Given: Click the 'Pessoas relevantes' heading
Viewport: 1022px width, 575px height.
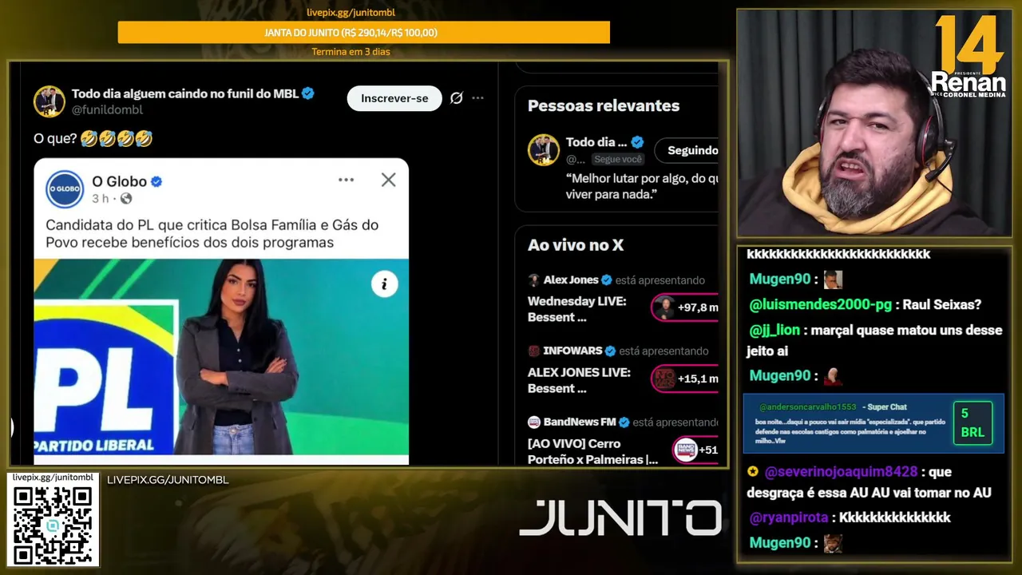Looking at the screenshot, I should (604, 105).
